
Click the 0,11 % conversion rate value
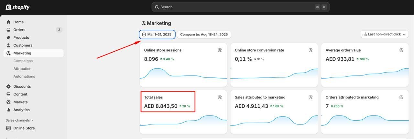tap(243, 59)
